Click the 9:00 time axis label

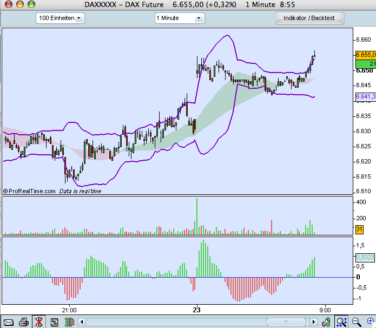click(x=325, y=310)
